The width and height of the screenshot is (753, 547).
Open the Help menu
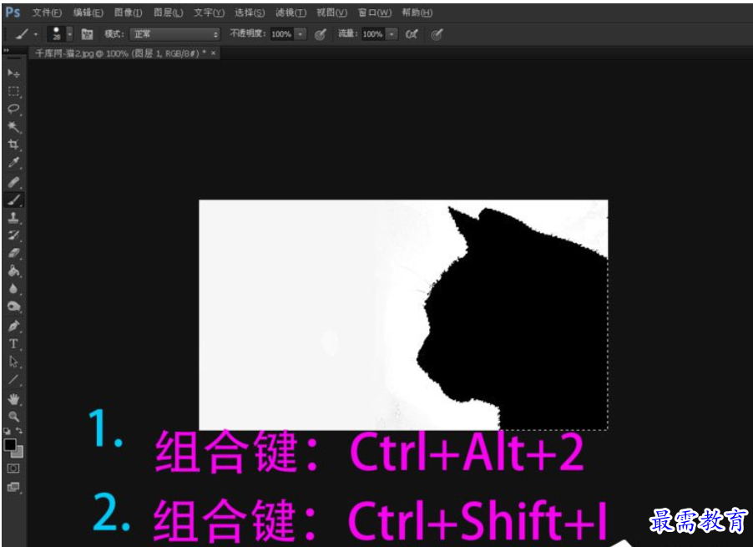click(417, 13)
